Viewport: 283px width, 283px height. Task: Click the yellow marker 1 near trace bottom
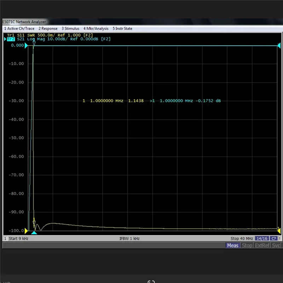[34, 221]
